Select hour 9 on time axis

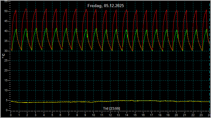point(85,115)
